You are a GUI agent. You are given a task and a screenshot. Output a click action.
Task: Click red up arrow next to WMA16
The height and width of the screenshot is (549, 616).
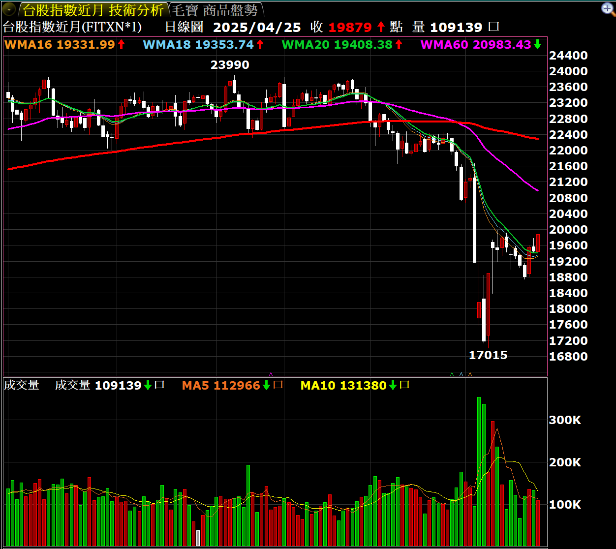[x=121, y=45]
